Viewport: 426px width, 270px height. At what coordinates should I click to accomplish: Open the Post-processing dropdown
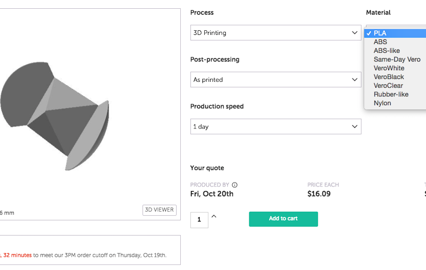coord(276,79)
